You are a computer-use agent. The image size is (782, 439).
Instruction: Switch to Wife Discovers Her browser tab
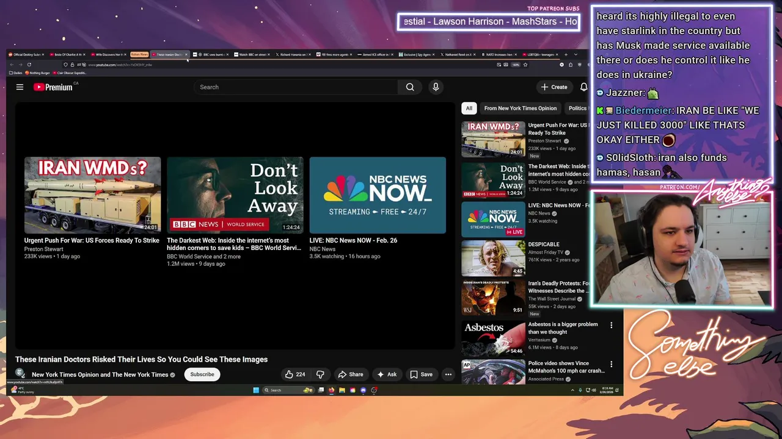coord(109,54)
